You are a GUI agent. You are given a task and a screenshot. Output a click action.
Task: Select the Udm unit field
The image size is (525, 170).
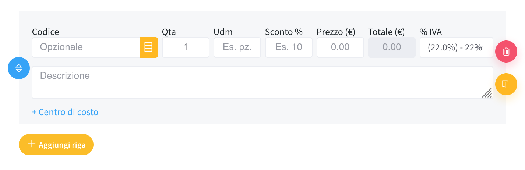coord(237,47)
